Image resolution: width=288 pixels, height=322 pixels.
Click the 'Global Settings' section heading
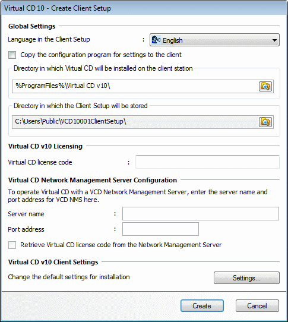tap(32, 26)
